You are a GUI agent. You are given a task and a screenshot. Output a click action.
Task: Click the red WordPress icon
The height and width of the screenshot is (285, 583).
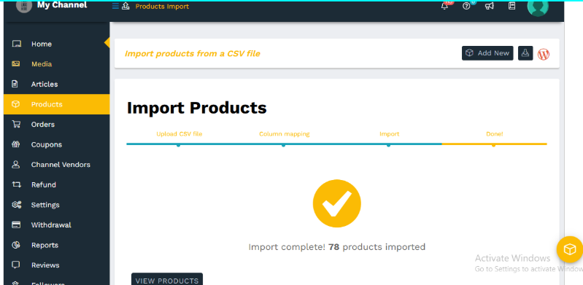point(544,54)
